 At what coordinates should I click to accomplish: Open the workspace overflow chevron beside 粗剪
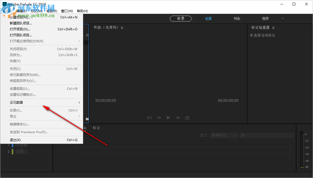click(283, 18)
